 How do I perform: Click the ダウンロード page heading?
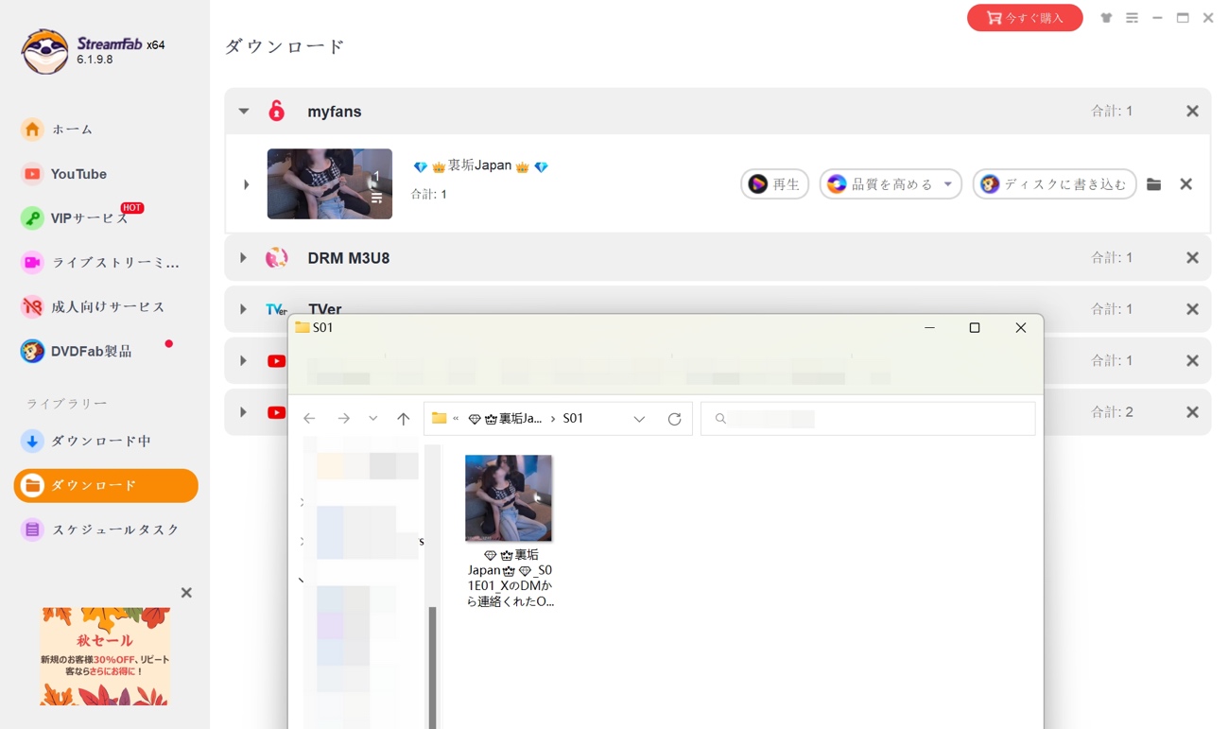pyautogui.click(x=285, y=46)
